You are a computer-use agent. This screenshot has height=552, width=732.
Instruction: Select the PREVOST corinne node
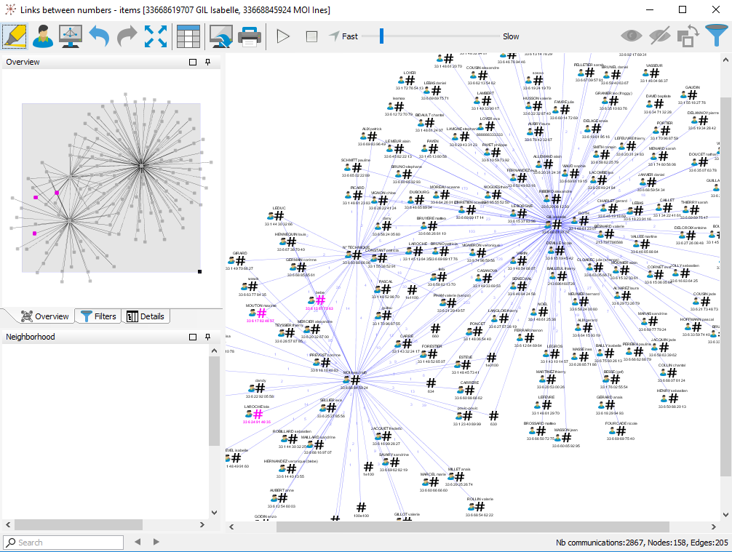(325, 363)
